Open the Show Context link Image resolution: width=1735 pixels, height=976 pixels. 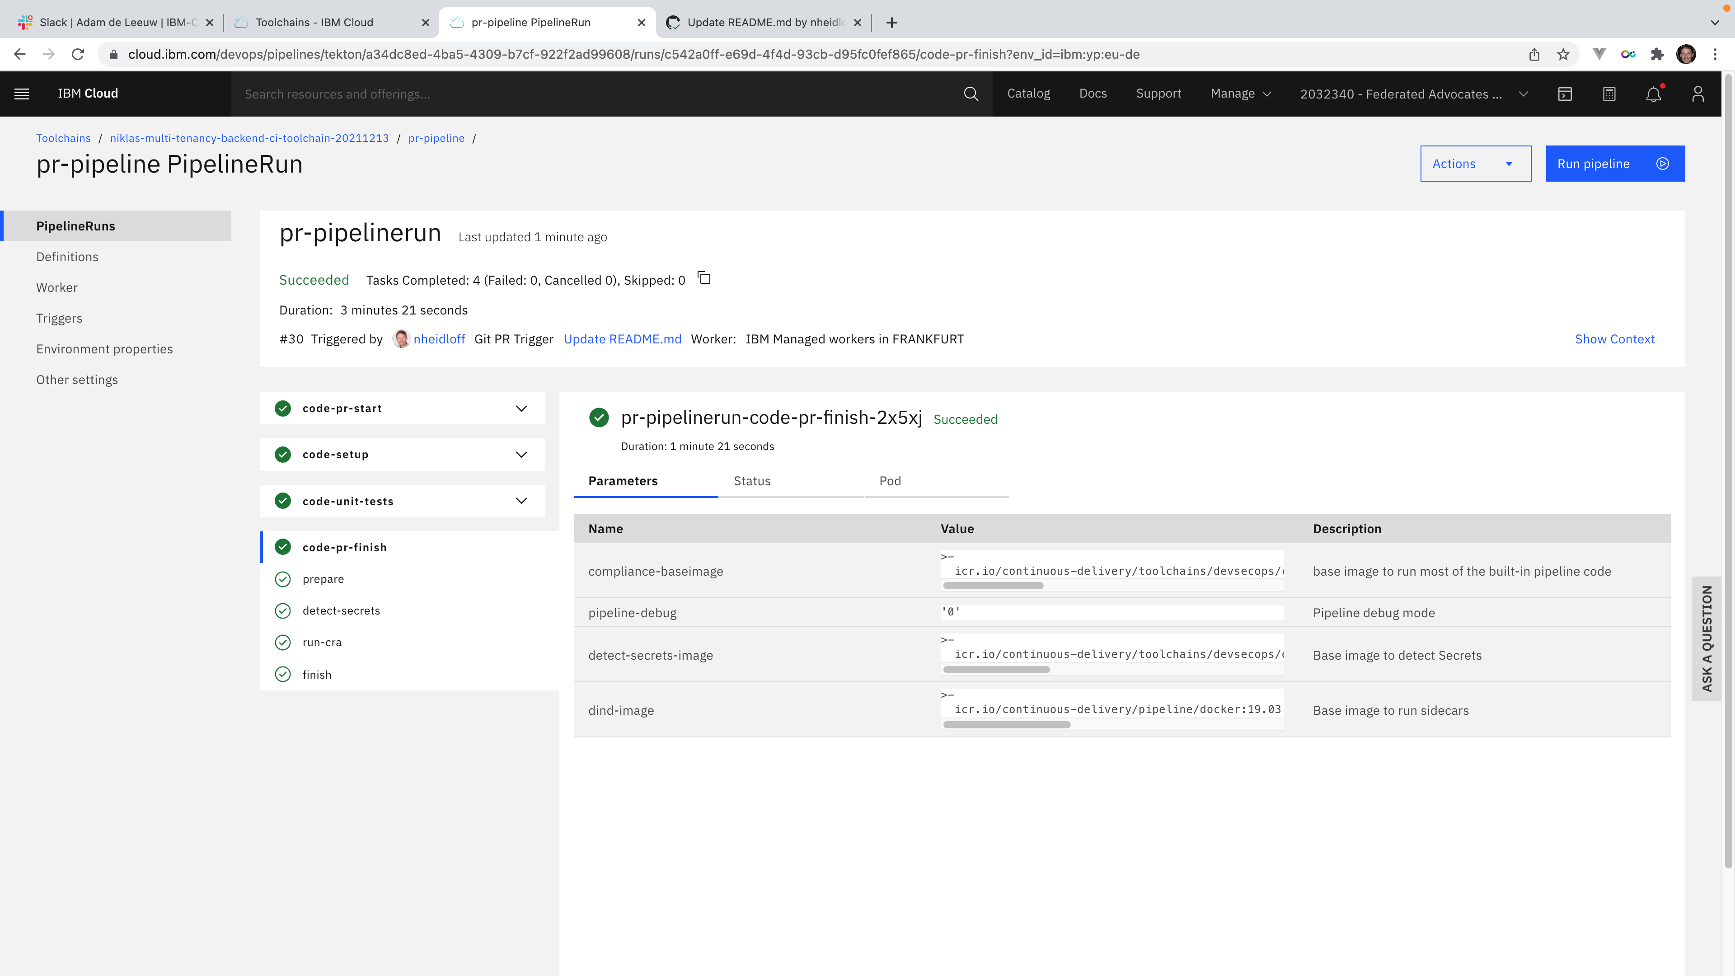(1614, 339)
